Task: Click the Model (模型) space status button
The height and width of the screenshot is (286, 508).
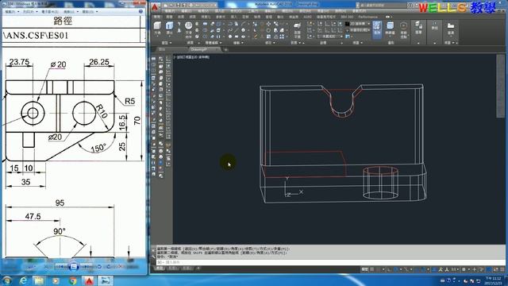Action: pos(365,269)
